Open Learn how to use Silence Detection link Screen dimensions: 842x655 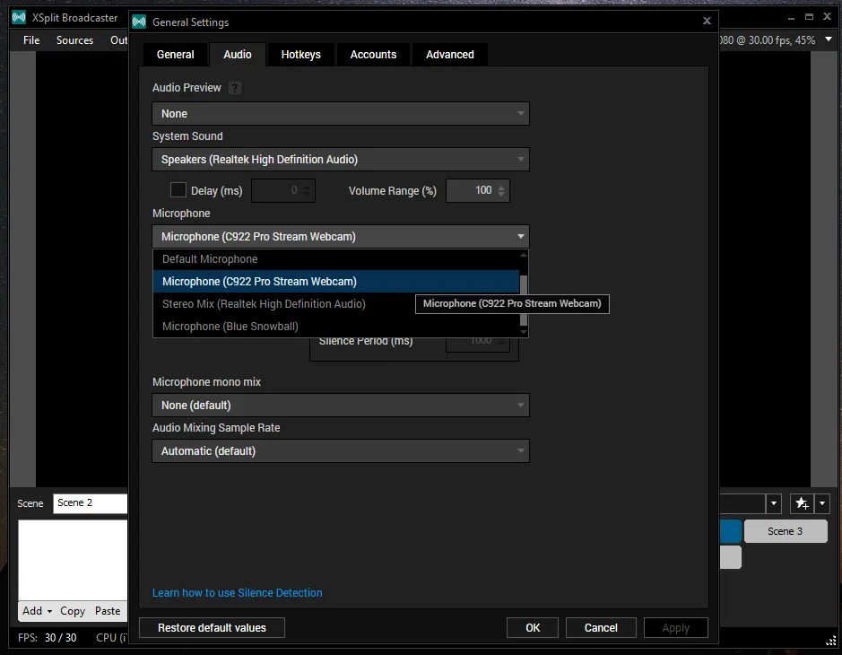[x=238, y=593]
